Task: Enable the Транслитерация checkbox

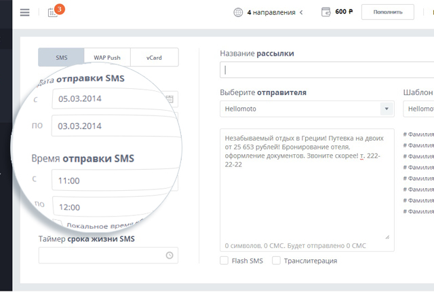Action: coord(276,260)
